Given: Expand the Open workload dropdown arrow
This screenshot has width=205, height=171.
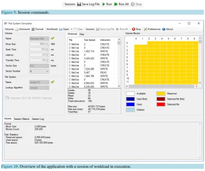Looking at the screenshot, I should pyautogui.click(x=71, y=29).
